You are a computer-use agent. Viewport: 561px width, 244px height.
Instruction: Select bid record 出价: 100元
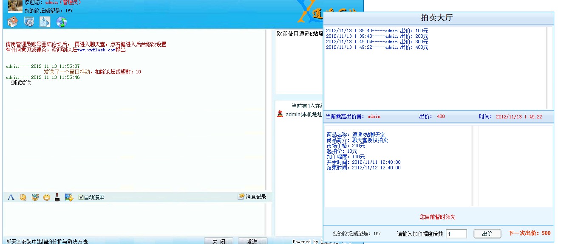click(377, 31)
